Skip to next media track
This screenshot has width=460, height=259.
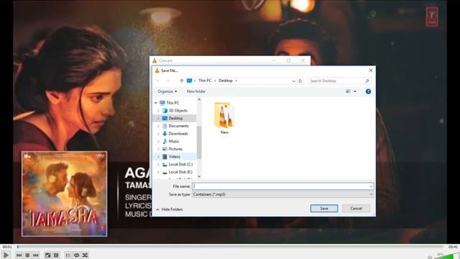tap(36, 255)
